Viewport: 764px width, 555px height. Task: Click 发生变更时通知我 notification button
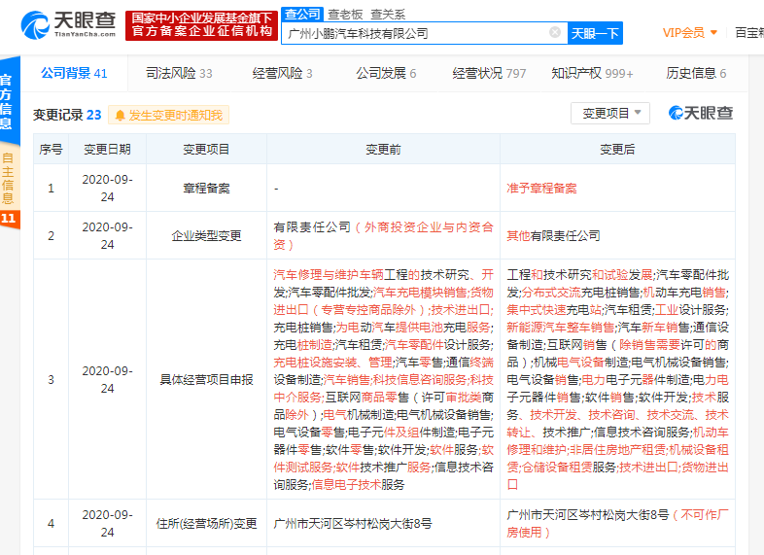point(168,116)
